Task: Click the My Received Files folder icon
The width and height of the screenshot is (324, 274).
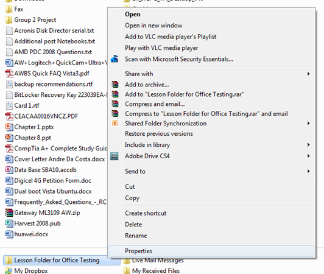Action: [127, 271]
